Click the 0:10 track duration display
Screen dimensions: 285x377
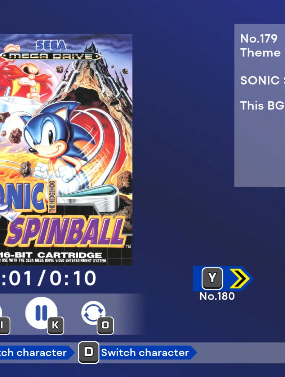click(73, 278)
